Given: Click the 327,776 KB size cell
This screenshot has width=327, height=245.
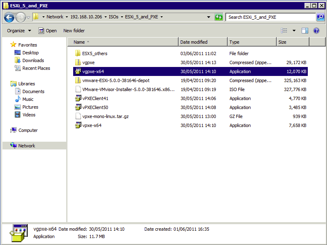Looking at the screenshot, I should 295,89.
